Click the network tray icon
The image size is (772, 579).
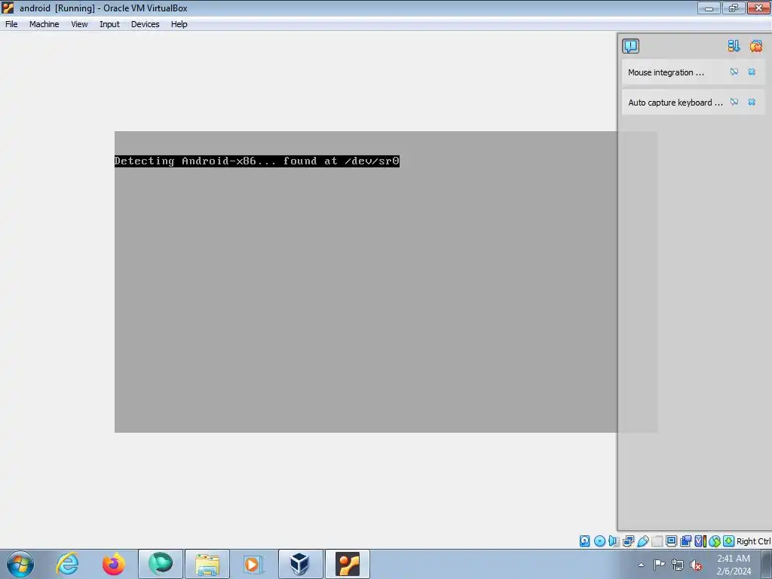678,565
